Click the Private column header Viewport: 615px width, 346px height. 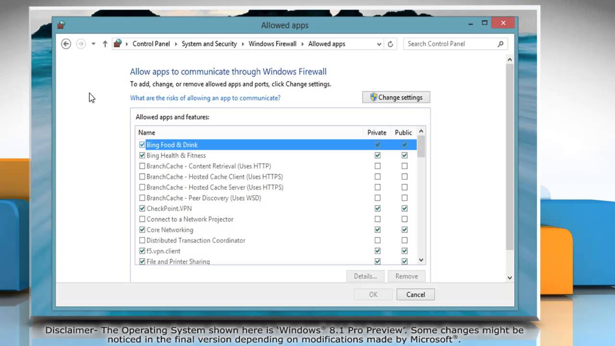[377, 133]
